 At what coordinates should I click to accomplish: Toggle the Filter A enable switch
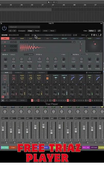[x=71, y=54]
